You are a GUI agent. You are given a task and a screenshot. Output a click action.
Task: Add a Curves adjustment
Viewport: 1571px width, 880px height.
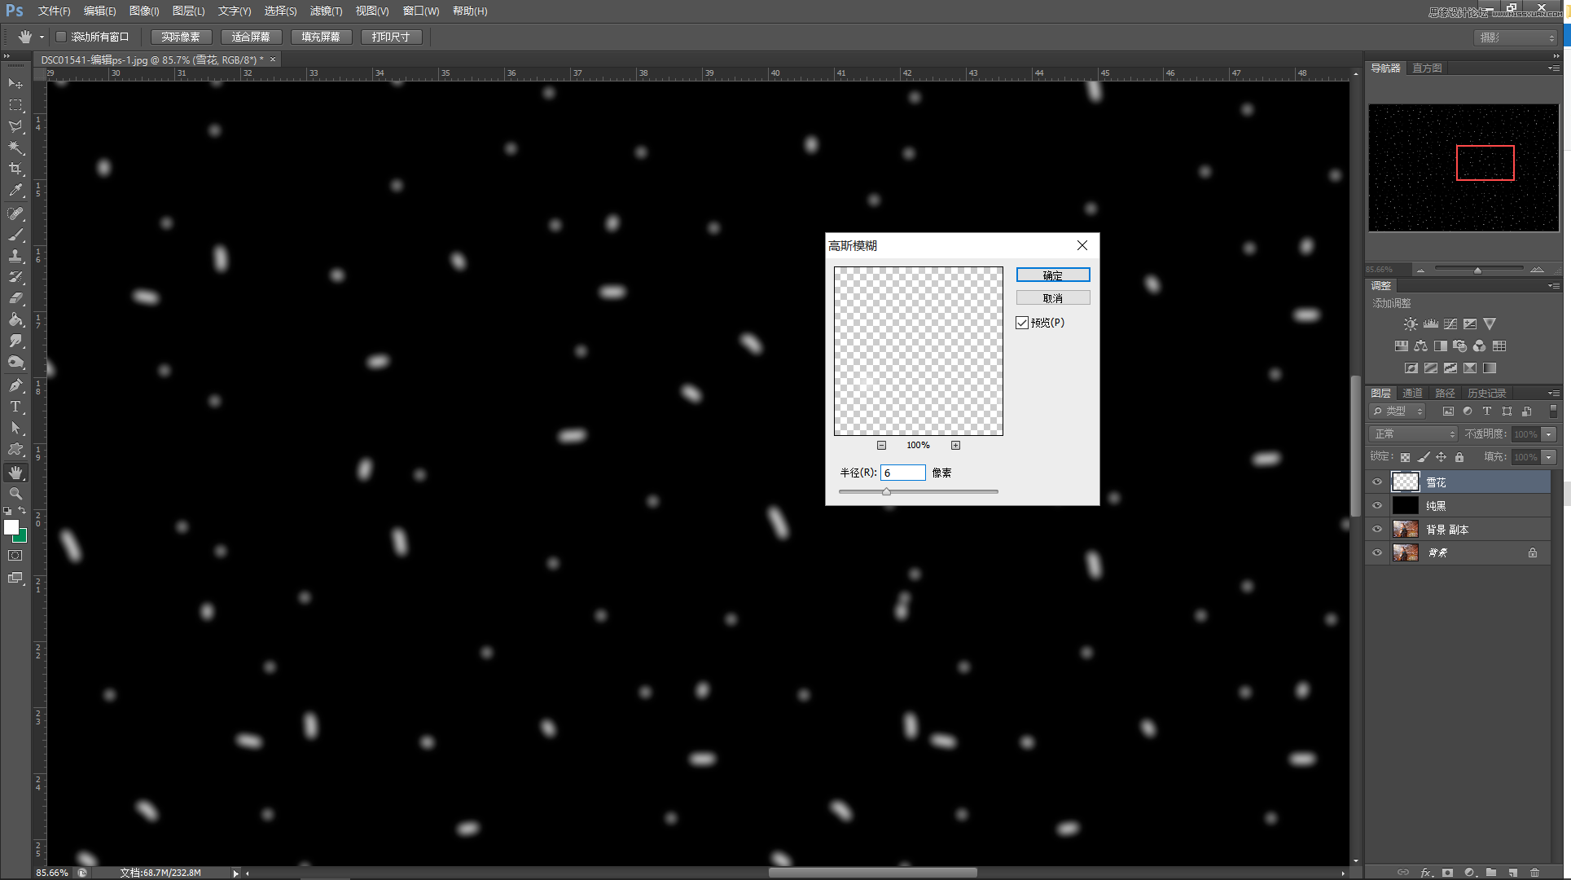(x=1450, y=323)
